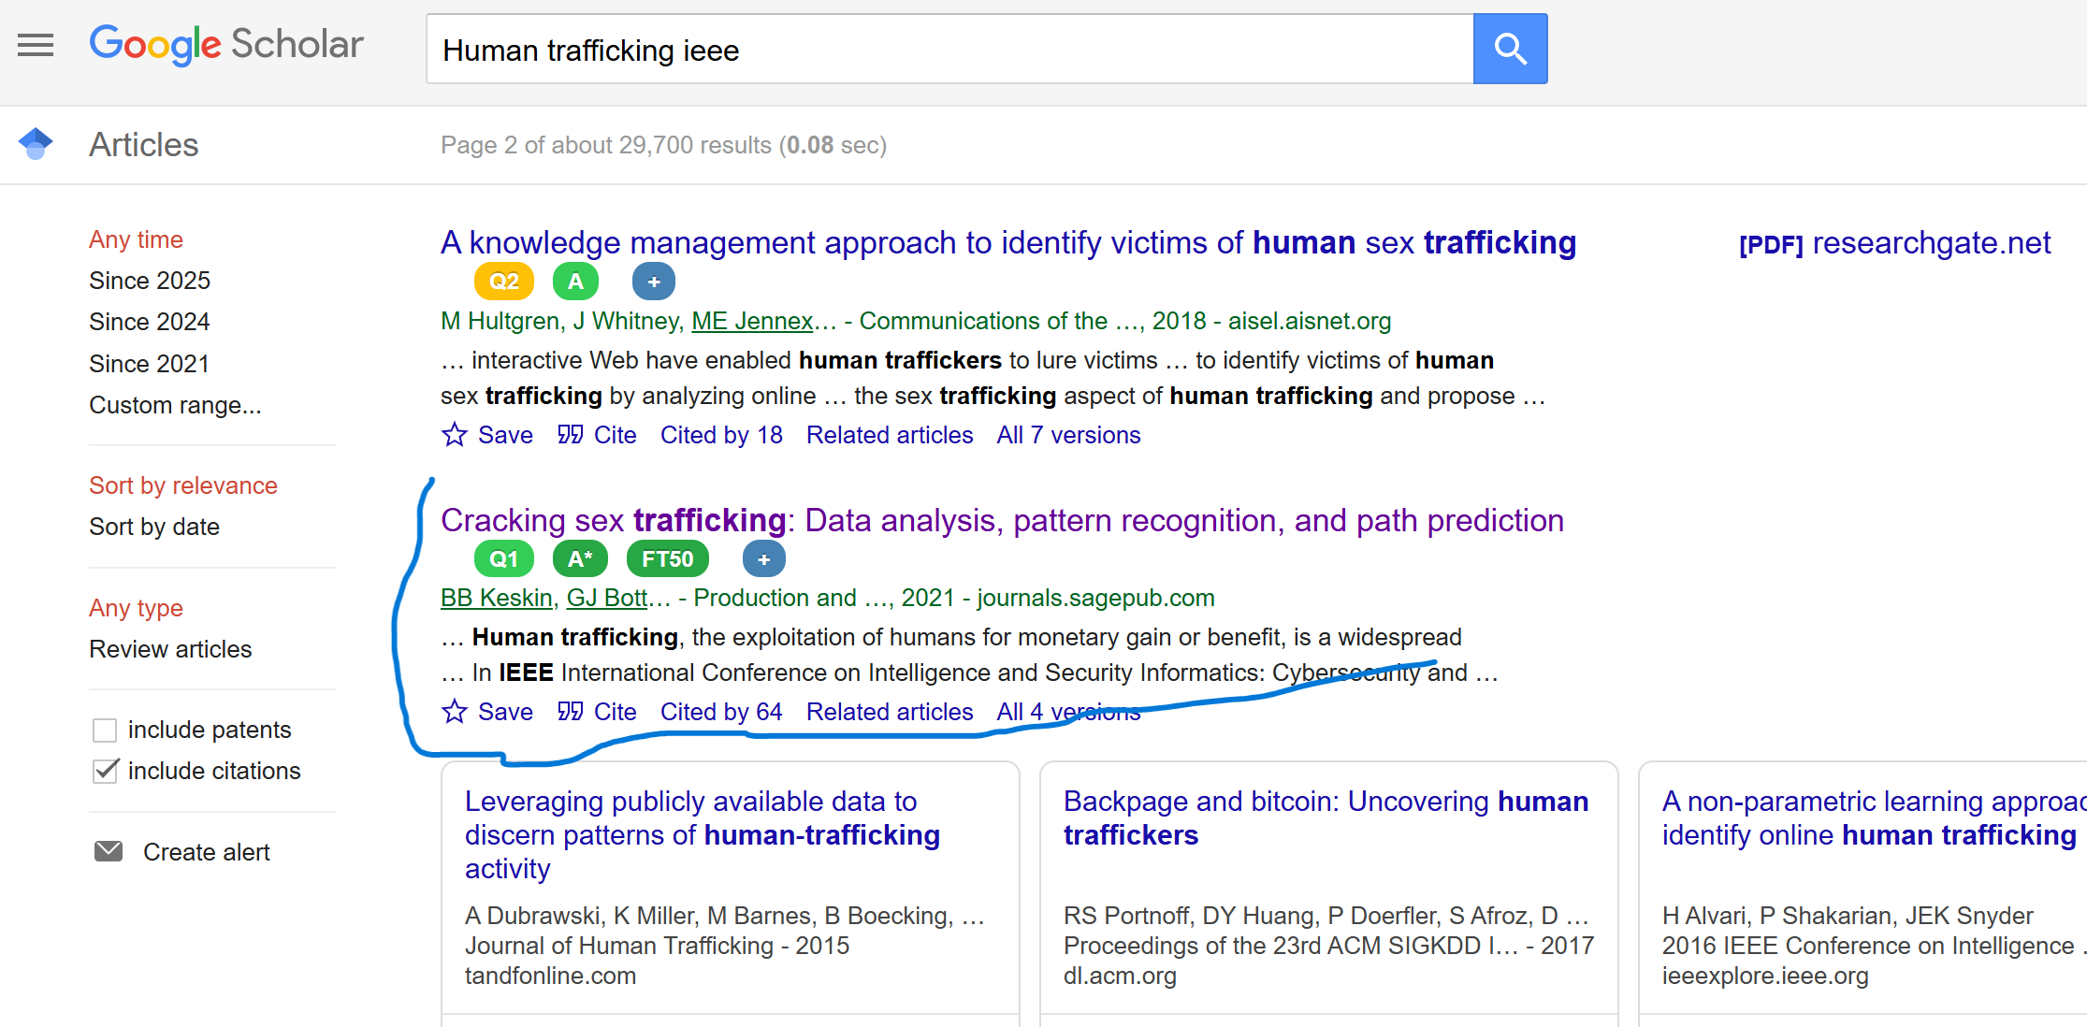Open Cited by 64 link
2087x1027 pixels.
[720, 712]
